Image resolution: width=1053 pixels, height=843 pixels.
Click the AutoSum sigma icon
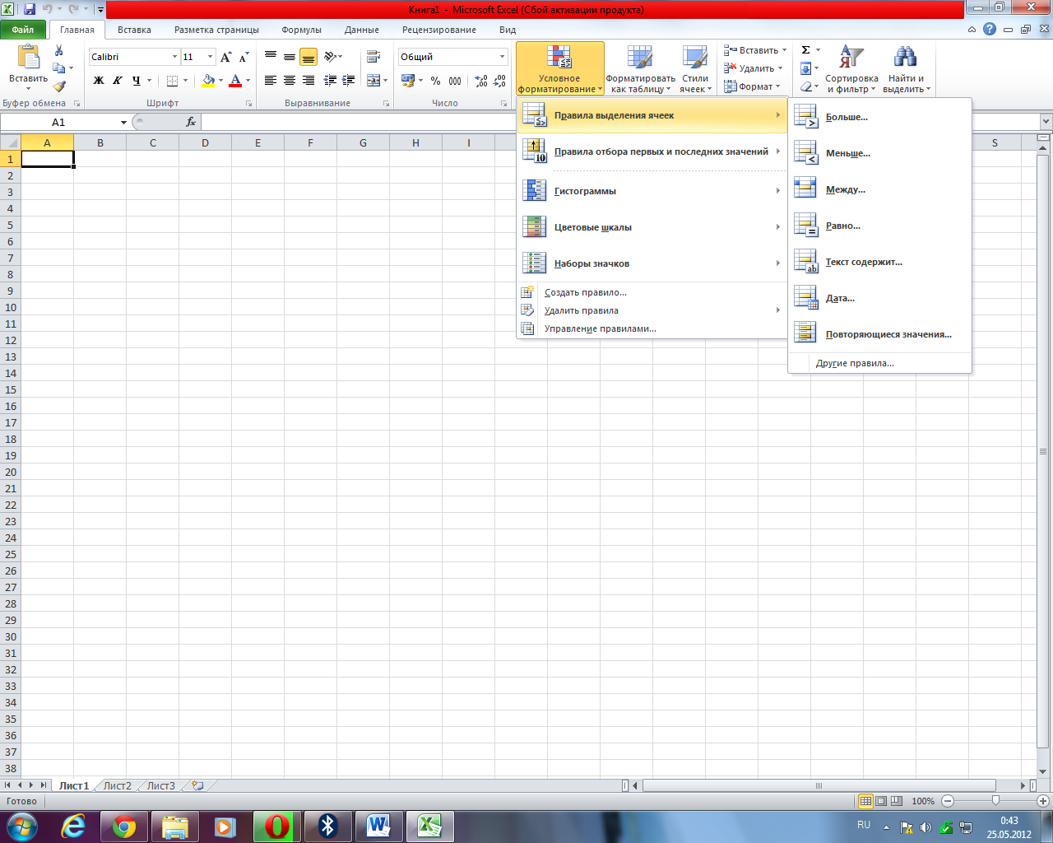(806, 50)
